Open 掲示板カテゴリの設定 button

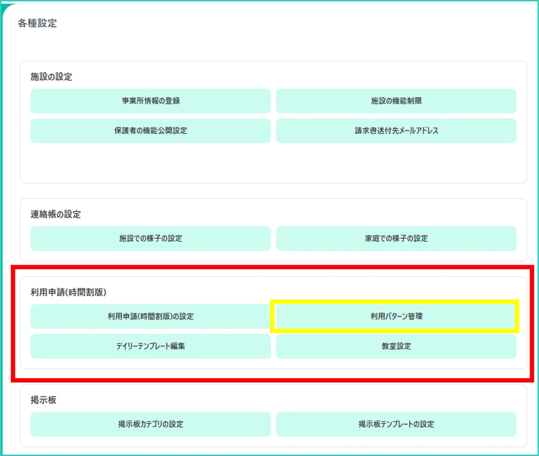coord(150,424)
